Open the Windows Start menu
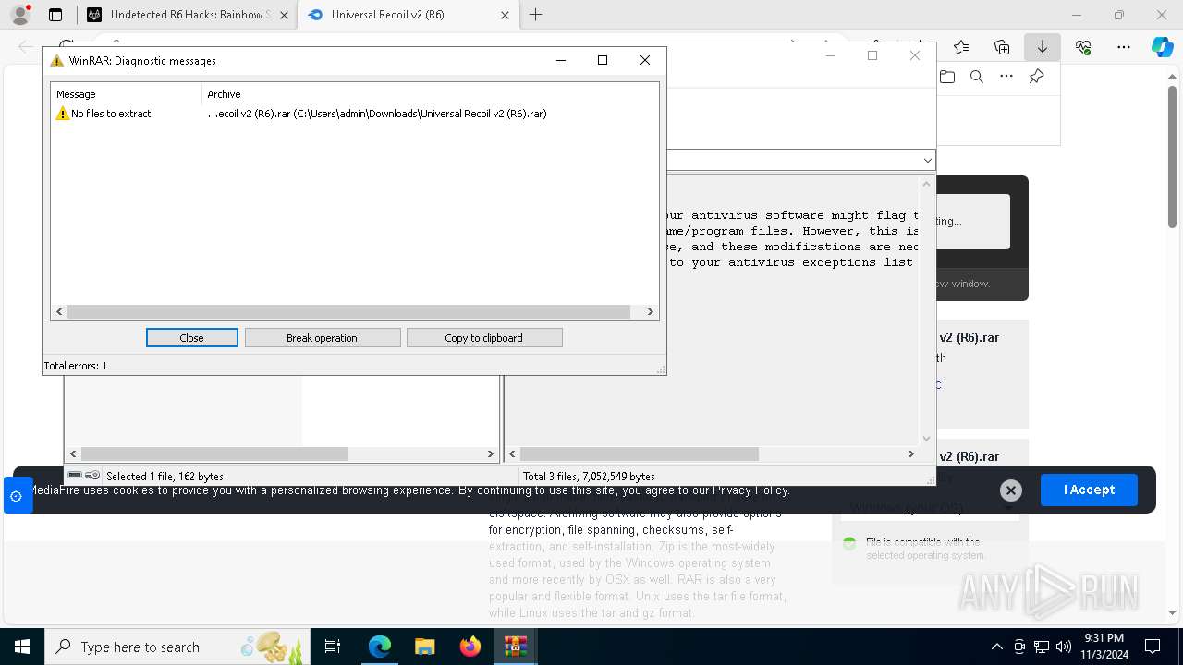1183x665 pixels. [x=22, y=647]
